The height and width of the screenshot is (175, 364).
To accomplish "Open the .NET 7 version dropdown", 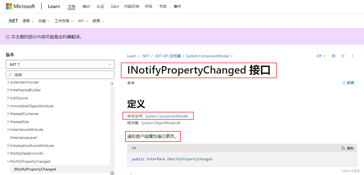I will (x=60, y=64).
